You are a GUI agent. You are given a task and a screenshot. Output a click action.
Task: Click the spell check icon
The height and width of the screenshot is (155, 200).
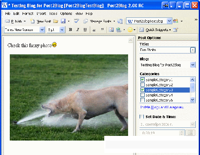point(77,21)
